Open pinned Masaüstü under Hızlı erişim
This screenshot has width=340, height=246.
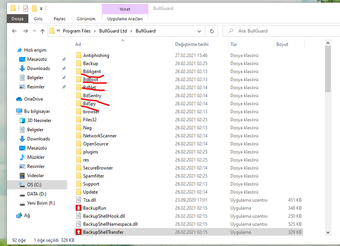tap(37, 59)
